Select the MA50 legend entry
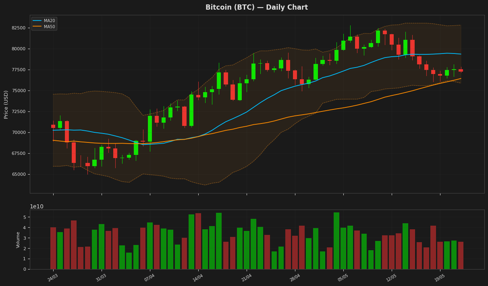Screen dimensions: 488x286 44,27
